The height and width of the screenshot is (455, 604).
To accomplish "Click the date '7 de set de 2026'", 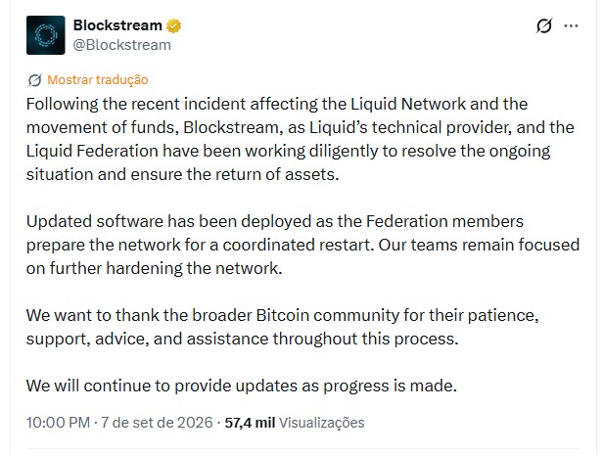I will tap(157, 423).
